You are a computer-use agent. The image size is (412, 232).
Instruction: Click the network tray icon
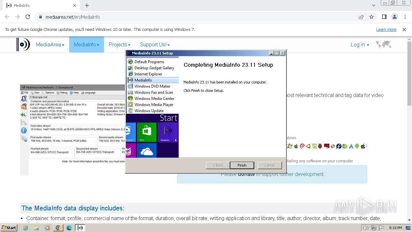pyautogui.click(x=373, y=228)
